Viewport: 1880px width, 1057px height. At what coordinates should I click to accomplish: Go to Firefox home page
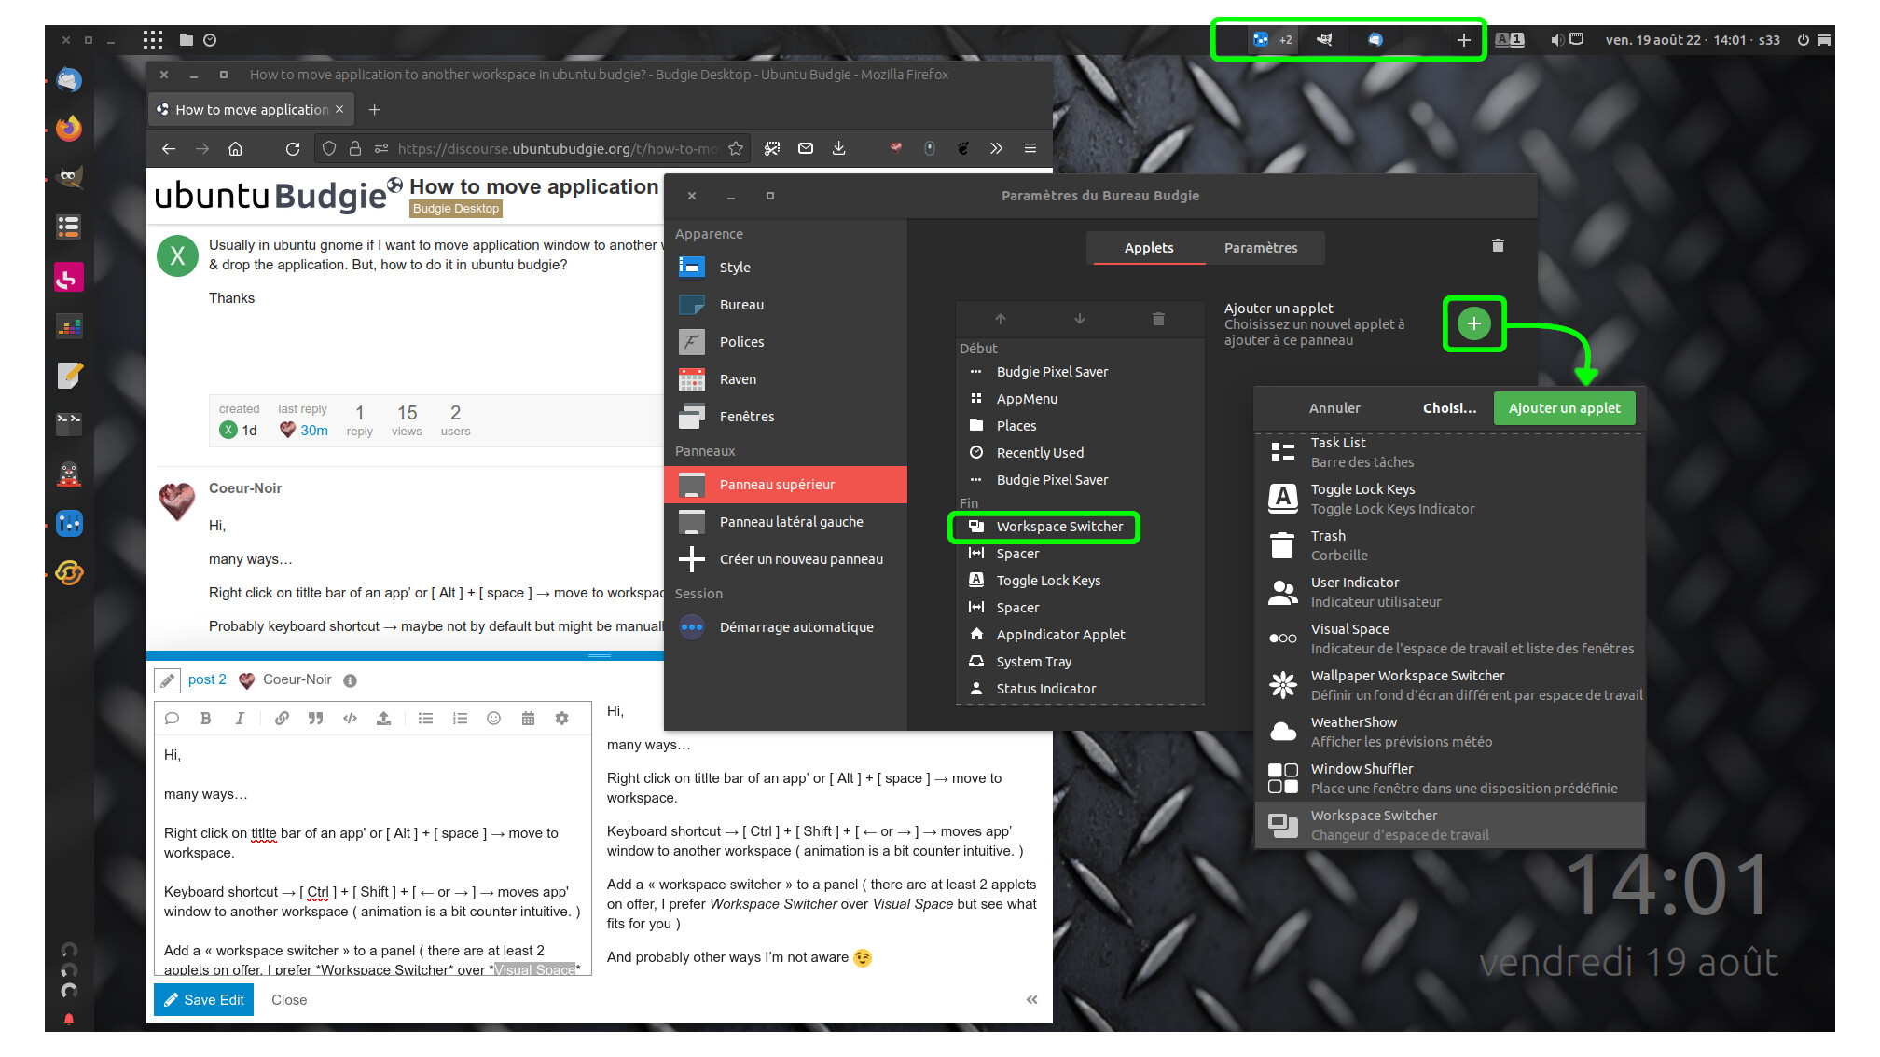click(235, 148)
